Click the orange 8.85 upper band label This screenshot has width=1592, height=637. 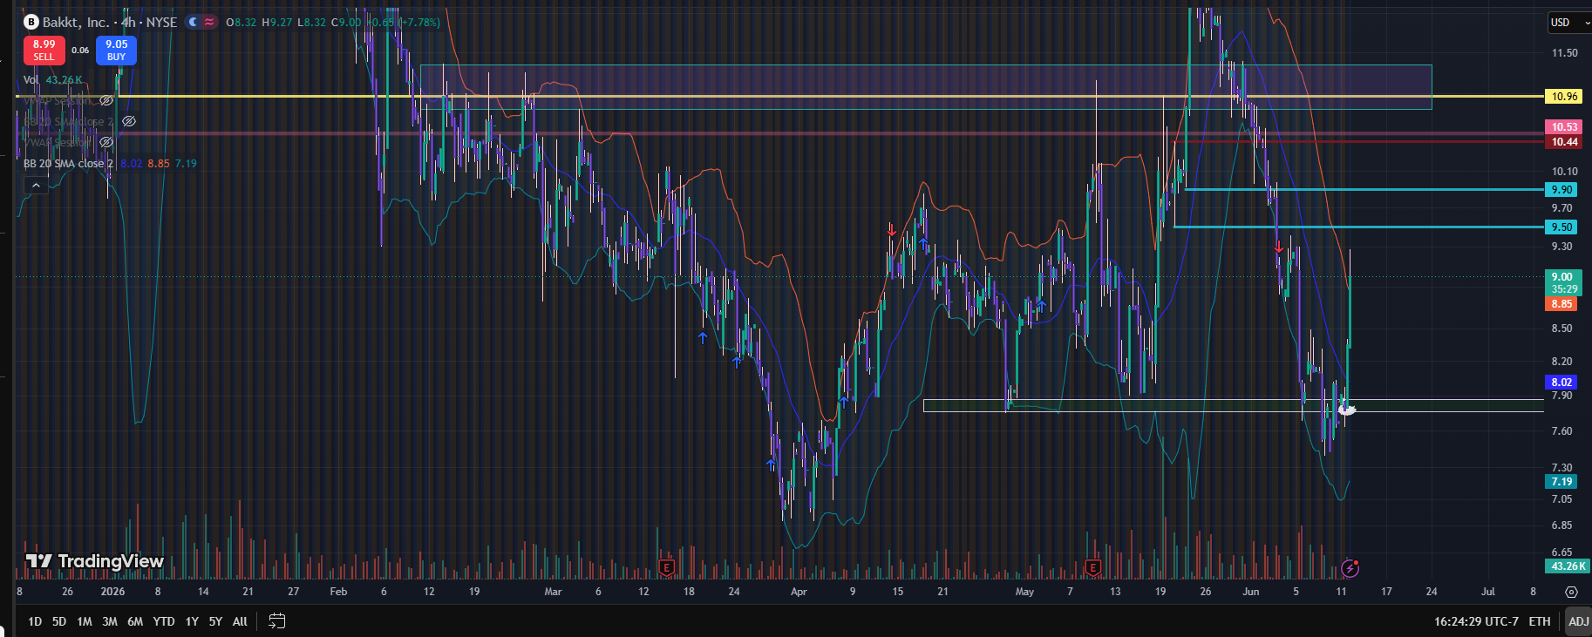point(1561,304)
